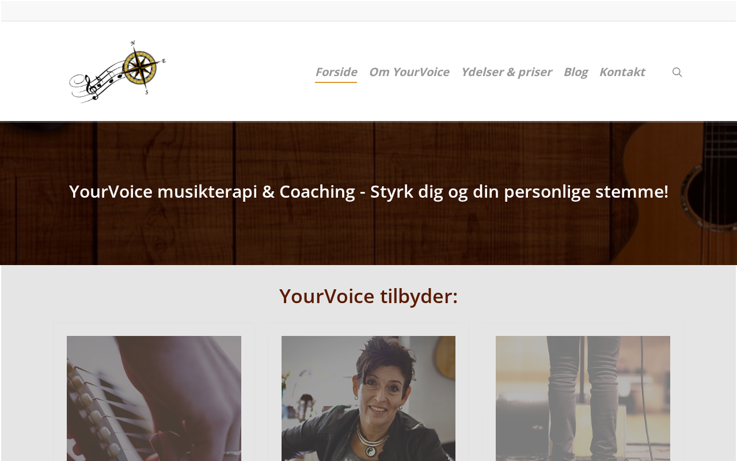The width and height of the screenshot is (737, 461).
Task: Select the legs on stage thumbnail
Action: 583,398
